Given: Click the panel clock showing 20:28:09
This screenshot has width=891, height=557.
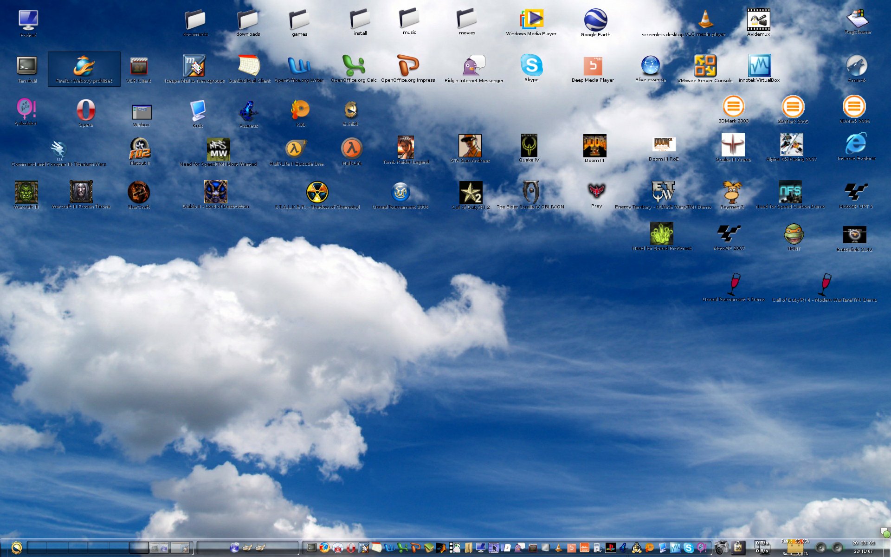Looking at the screenshot, I should pos(863,547).
